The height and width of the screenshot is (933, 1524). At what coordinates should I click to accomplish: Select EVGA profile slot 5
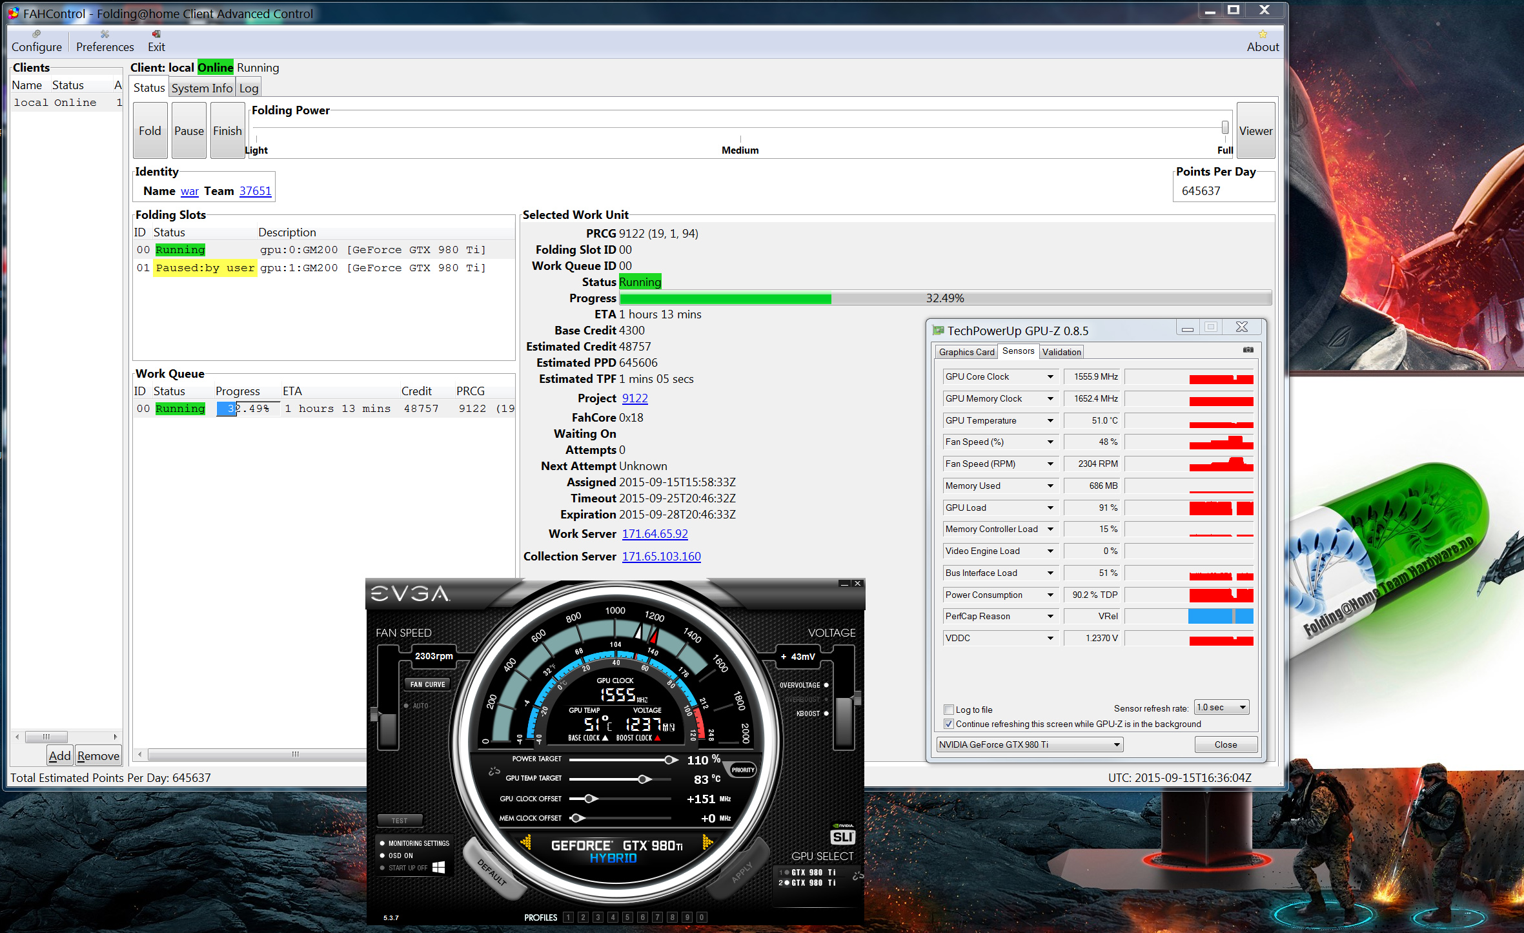[x=627, y=918]
